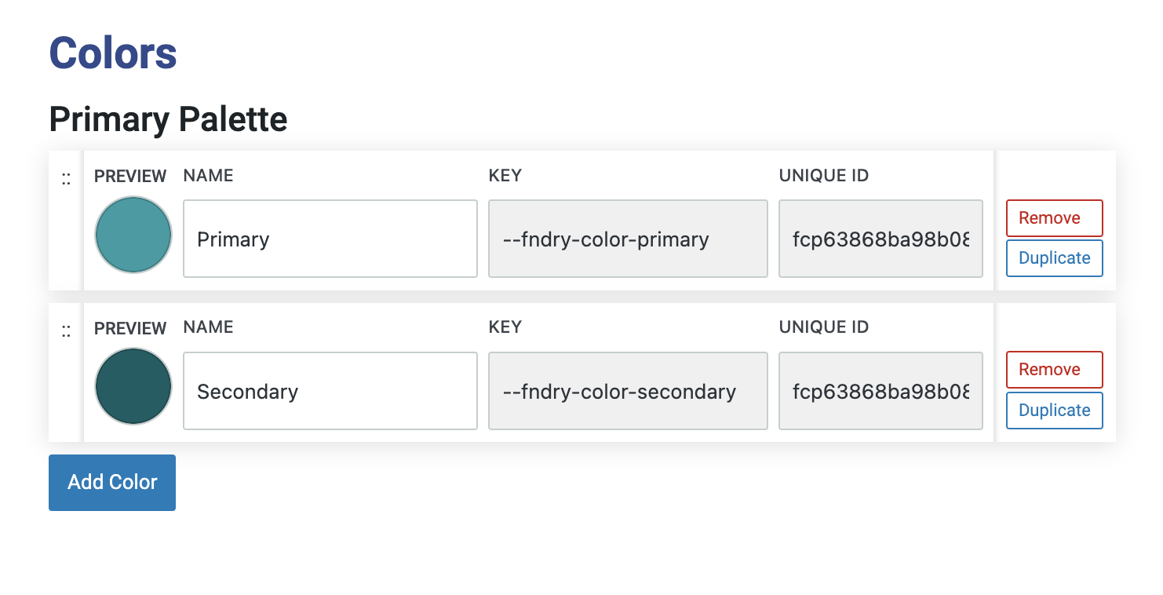Click the Primary Palette section heading
Image resolution: width=1163 pixels, height=595 pixels.
[168, 119]
